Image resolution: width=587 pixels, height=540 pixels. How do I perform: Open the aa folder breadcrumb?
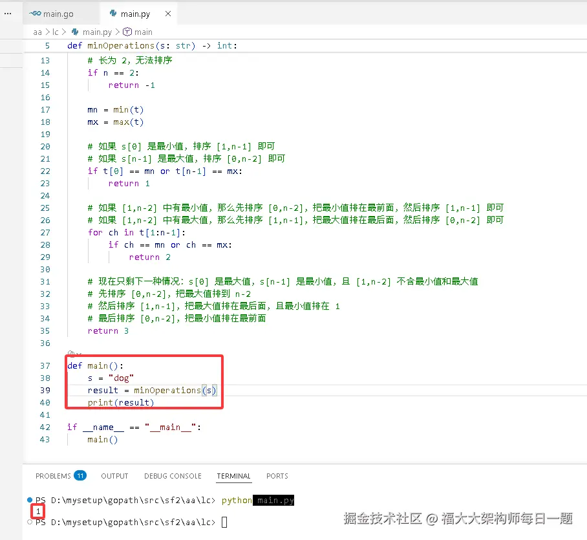(x=37, y=32)
